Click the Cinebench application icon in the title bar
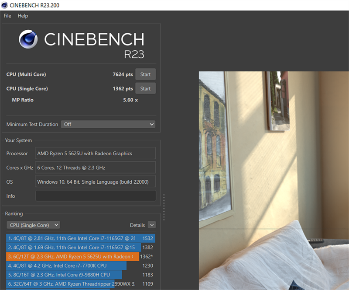The height and width of the screenshot is (290, 349). tap(4, 5)
